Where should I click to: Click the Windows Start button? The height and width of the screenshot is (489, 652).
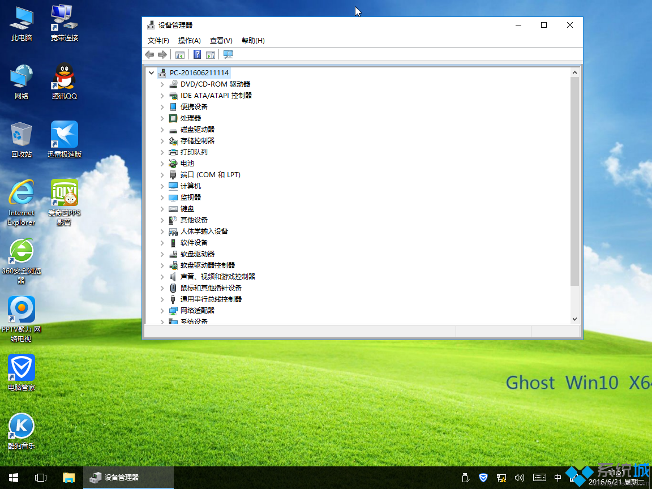13,478
